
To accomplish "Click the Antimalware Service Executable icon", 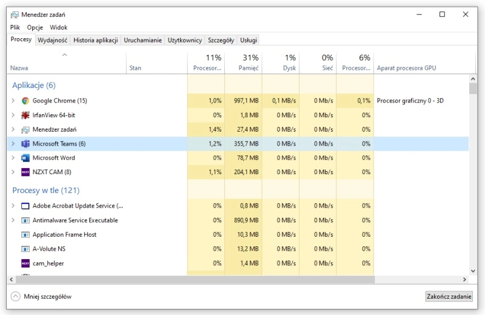I will point(25,220).
